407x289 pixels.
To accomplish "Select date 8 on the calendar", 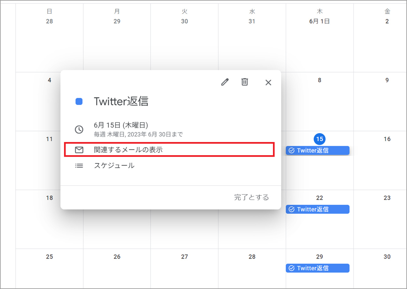I will point(319,80).
